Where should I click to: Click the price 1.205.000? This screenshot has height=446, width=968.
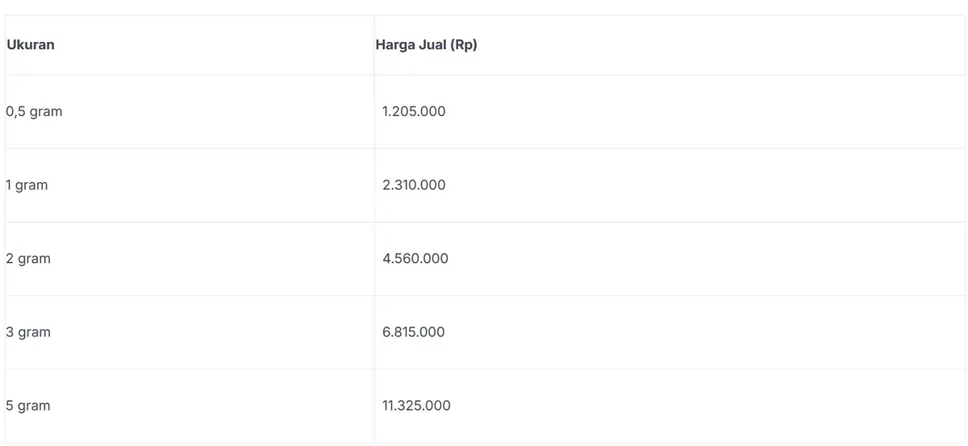414,111
